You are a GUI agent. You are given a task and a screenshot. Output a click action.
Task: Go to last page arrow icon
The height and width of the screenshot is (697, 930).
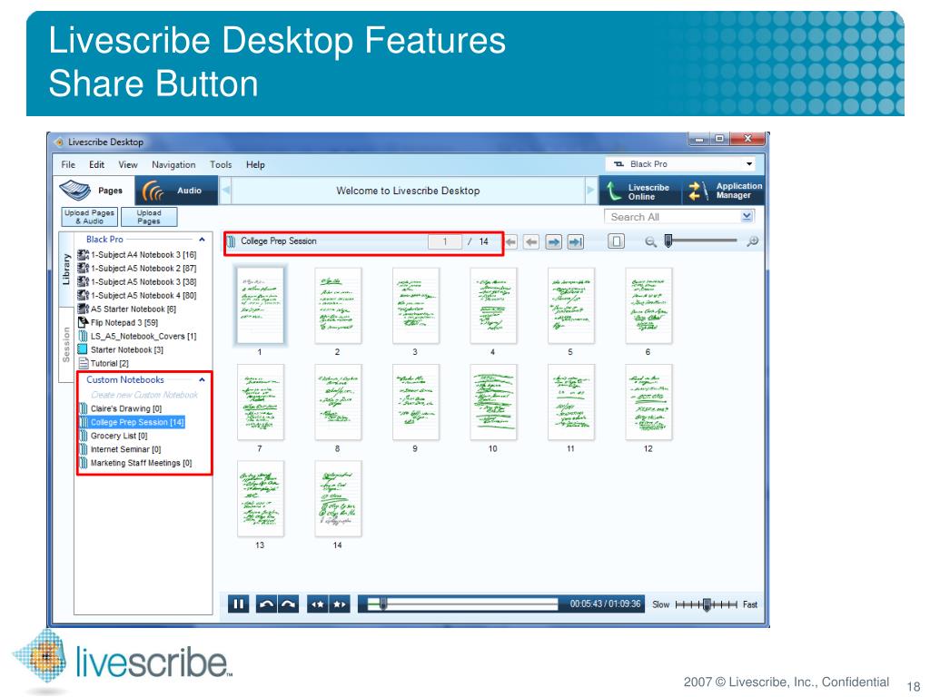[575, 241]
